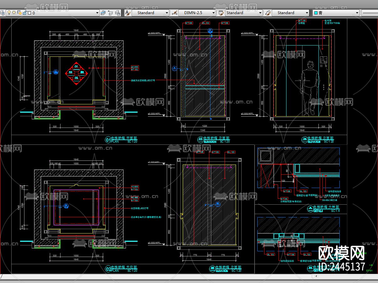This screenshot has width=378, height=283.
Task: Open the Text Style manager icon
Action: 128,13
